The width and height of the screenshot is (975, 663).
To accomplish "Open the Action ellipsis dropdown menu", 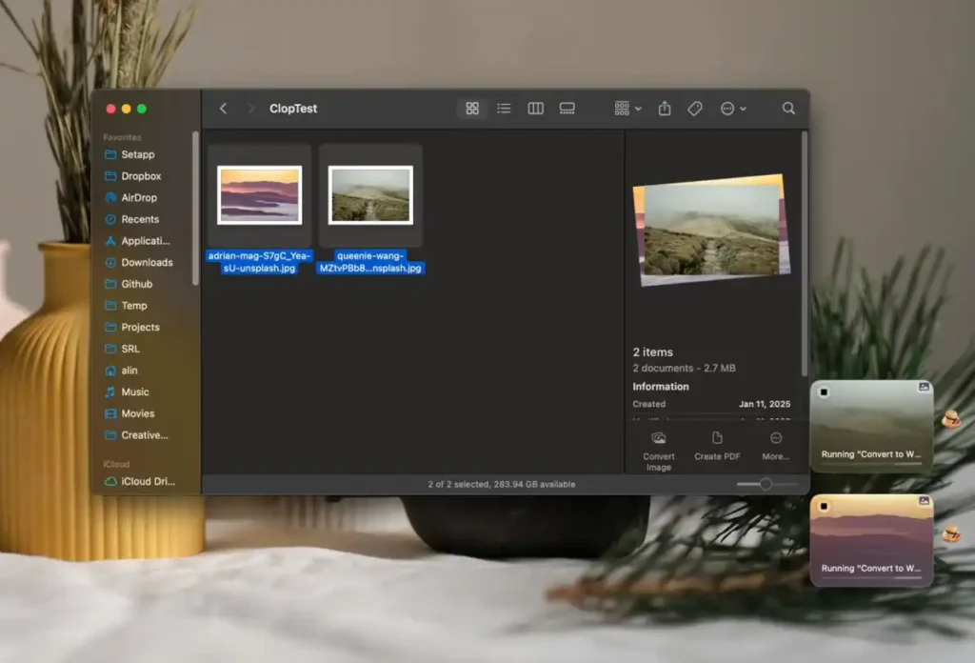I will coord(732,109).
